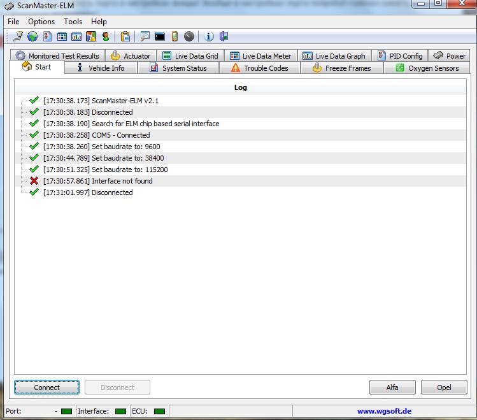Select the 'Interface not found' log entry
Image resolution: width=477 pixels, height=420 pixels.
click(122, 181)
